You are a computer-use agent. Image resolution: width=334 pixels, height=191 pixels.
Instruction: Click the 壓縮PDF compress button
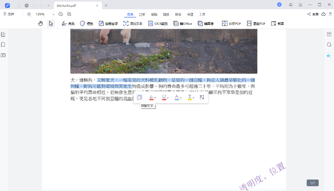click(x=256, y=24)
